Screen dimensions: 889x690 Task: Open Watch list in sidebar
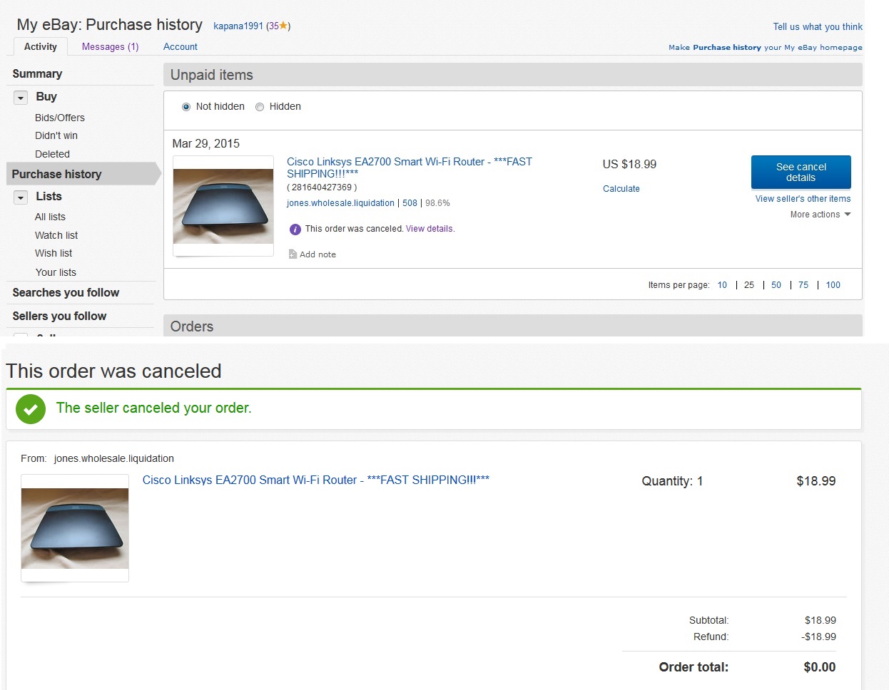[56, 235]
